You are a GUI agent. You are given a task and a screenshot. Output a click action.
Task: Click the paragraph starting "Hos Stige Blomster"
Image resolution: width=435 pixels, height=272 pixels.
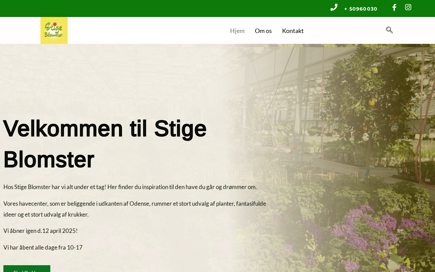(x=130, y=187)
